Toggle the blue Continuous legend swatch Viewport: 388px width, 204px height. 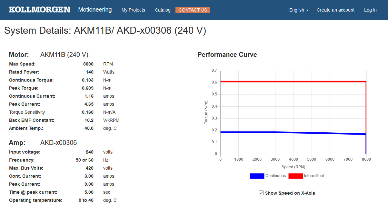tap(257, 176)
